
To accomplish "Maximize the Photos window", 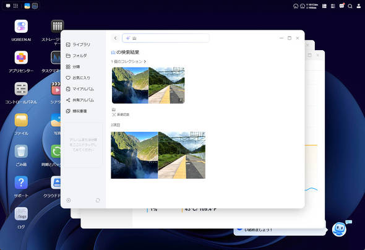I will [x=290, y=38].
